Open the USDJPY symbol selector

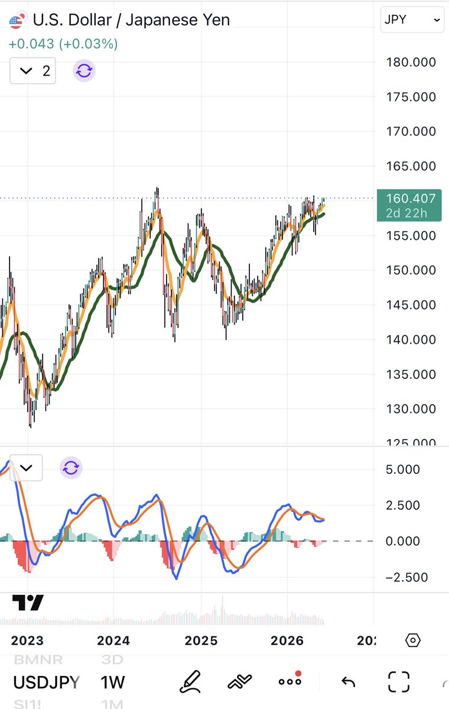pos(46,682)
